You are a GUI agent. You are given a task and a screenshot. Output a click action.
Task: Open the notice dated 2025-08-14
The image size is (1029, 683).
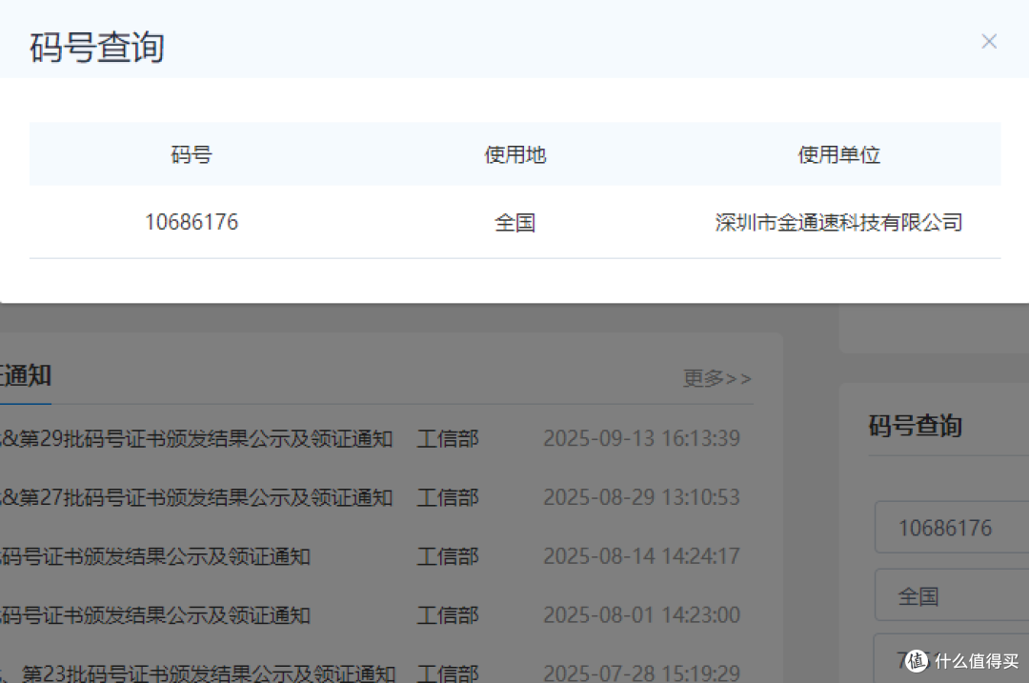click(x=155, y=556)
